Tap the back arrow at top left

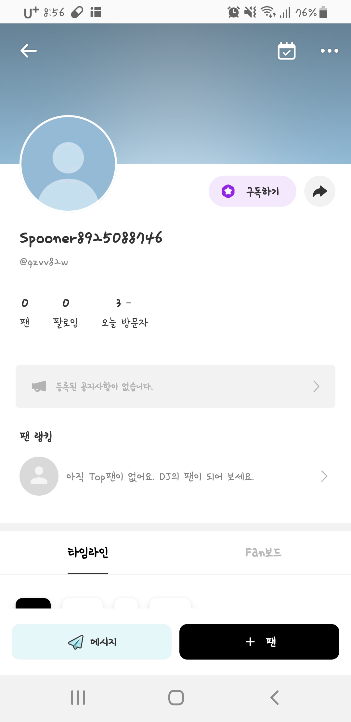(29, 51)
